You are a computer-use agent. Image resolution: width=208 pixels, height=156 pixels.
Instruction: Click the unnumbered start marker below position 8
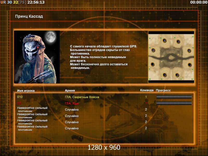coord(190,64)
